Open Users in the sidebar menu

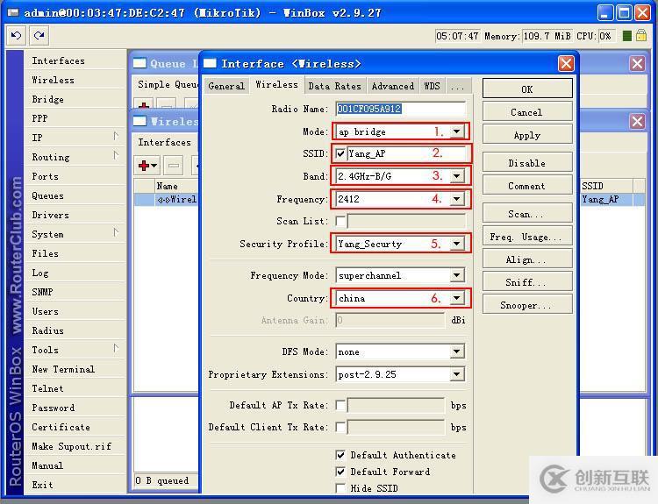pos(75,311)
